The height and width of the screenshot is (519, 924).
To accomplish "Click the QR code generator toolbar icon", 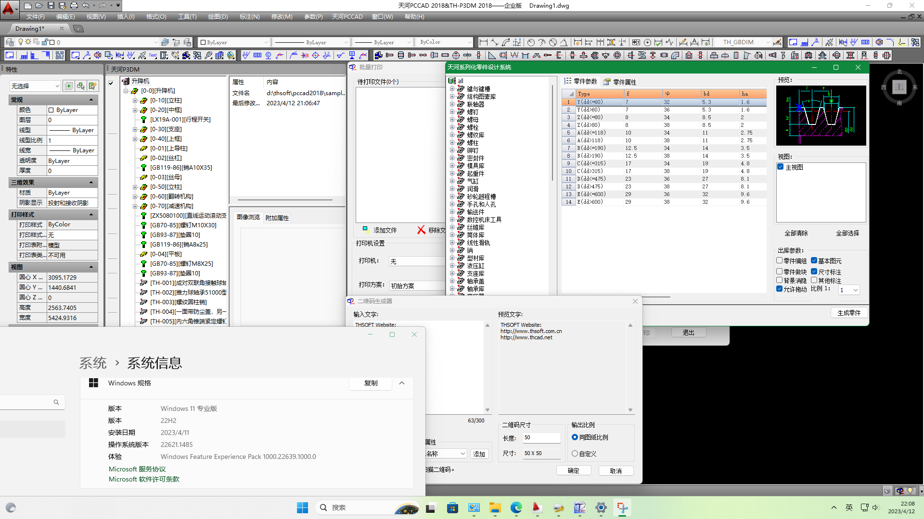I will (59, 55).
